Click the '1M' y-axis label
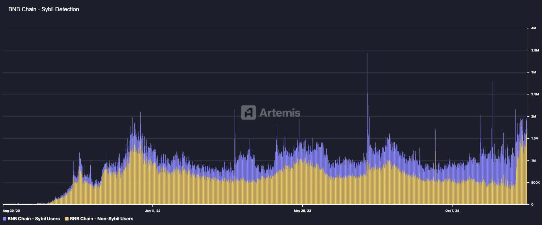The height and width of the screenshot is (225, 542). [534, 161]
